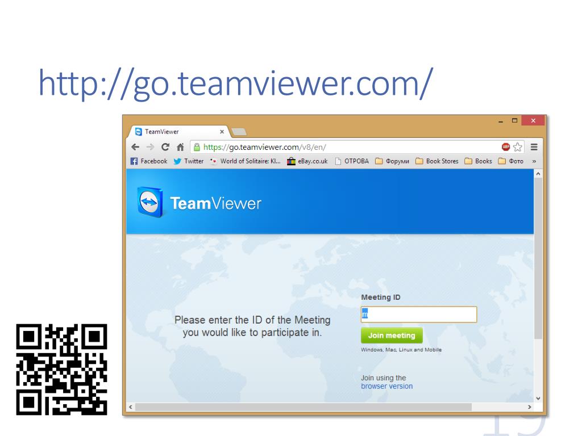Viewport: 582px width, 436px height.
Task: Click the horizontal scrollbar thumb
Action: pyautogui.click(x=304, y=407)
